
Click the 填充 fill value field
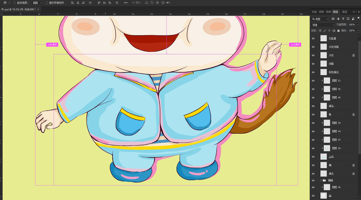point(351,30)
